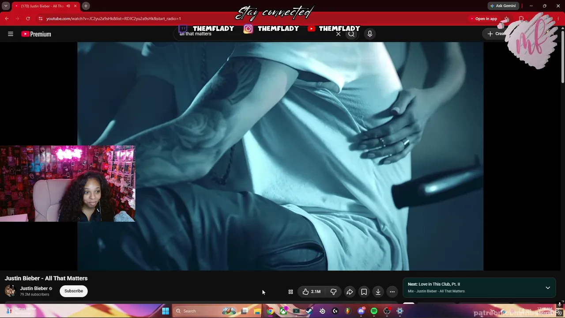
Task: Open Logitech G HUB from the taskbar
Action: pyautogui.click(x=335, y=311)
